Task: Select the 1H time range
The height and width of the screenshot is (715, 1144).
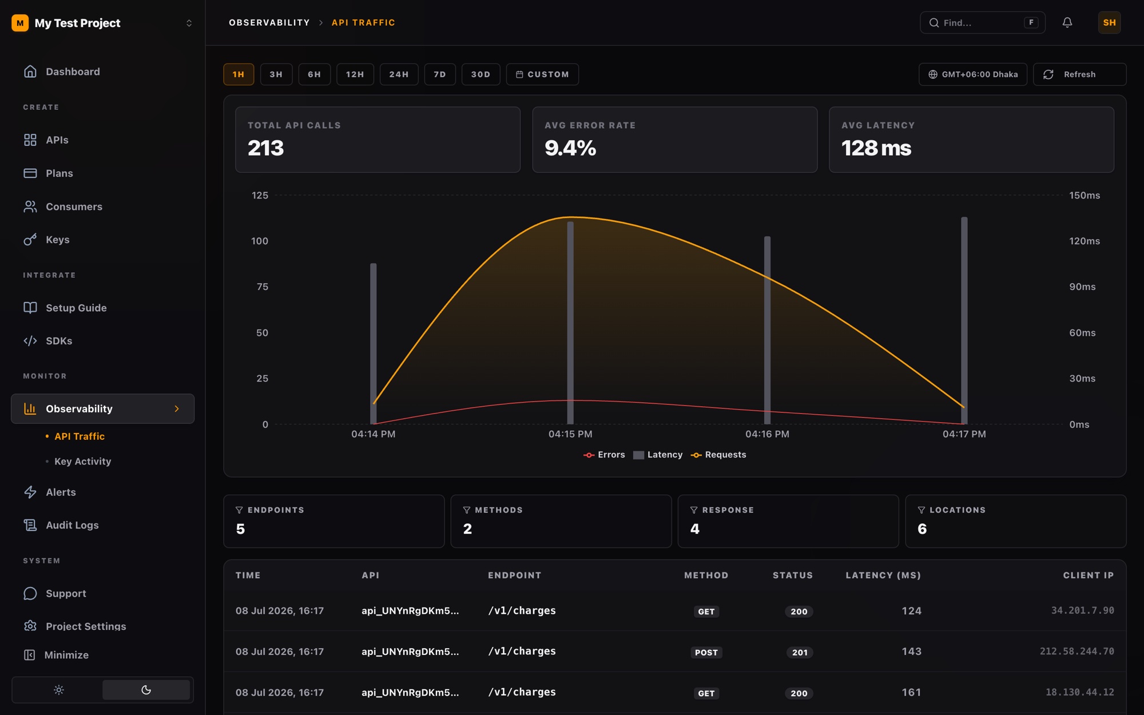Action: [x=239, y=74]
